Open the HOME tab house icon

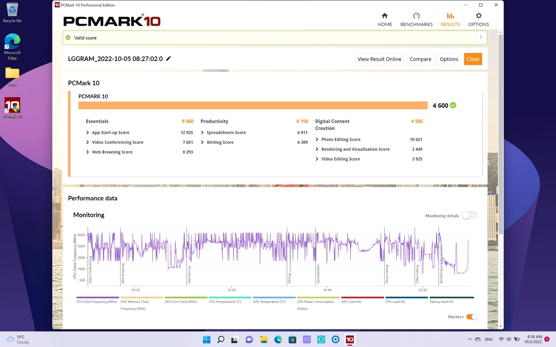[385, 16]
